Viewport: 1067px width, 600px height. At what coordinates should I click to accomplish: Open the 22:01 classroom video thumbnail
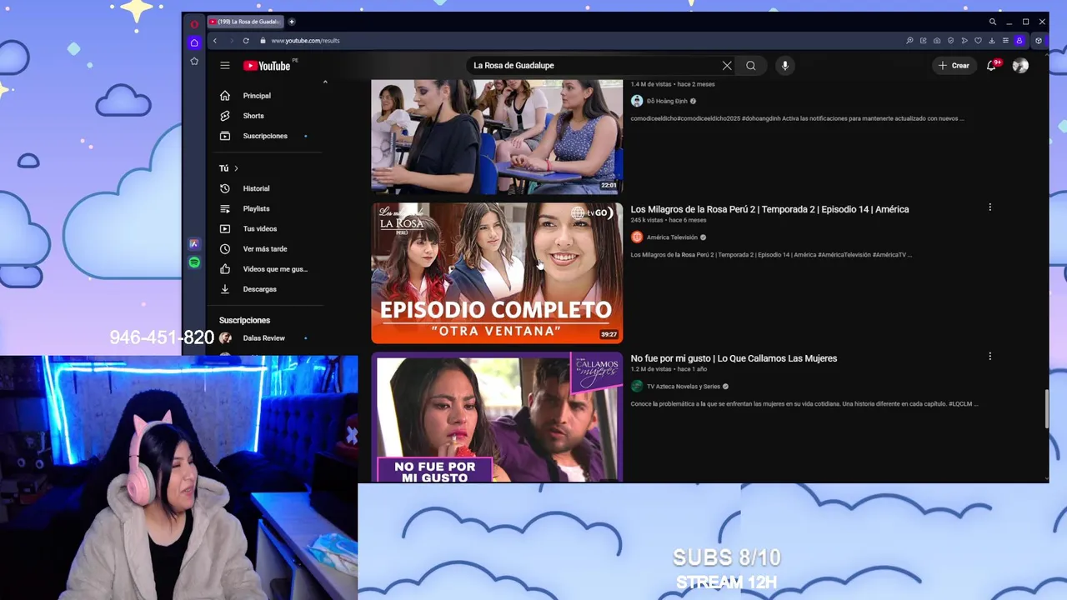click(x=497, y=137)
